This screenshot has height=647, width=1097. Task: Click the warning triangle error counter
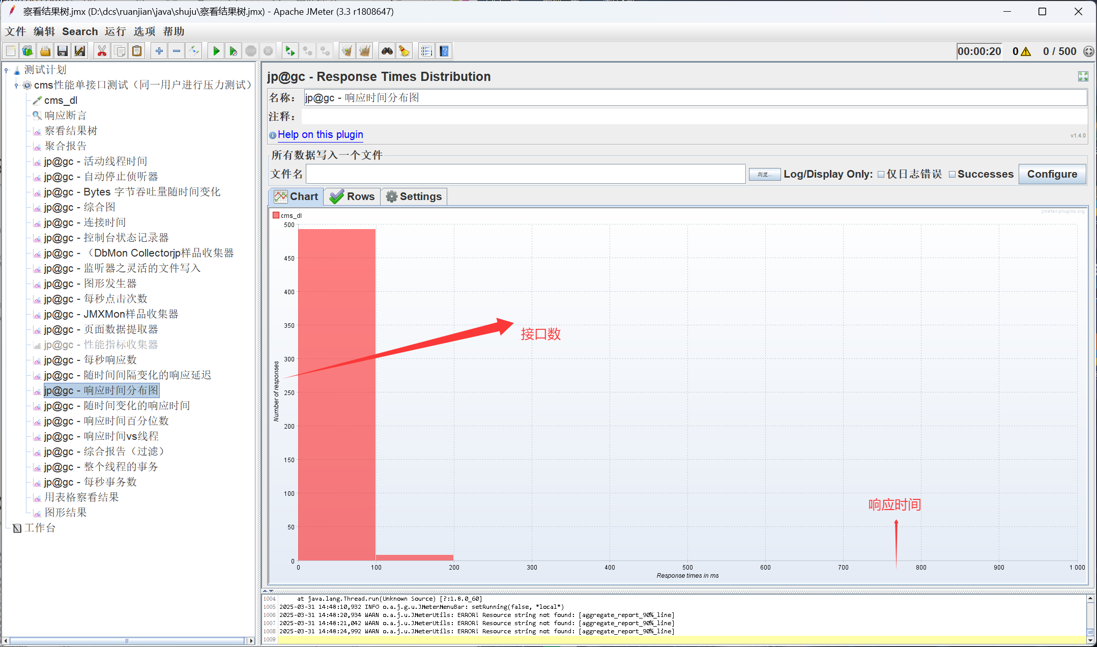pos(1026,51)
